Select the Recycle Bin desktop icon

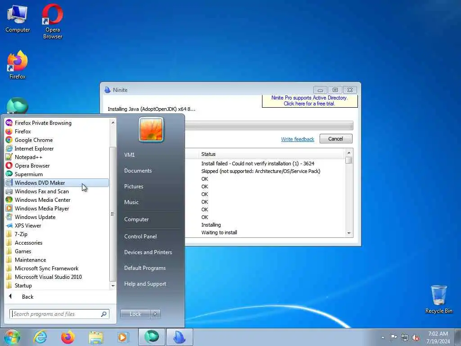pos(438,299)
